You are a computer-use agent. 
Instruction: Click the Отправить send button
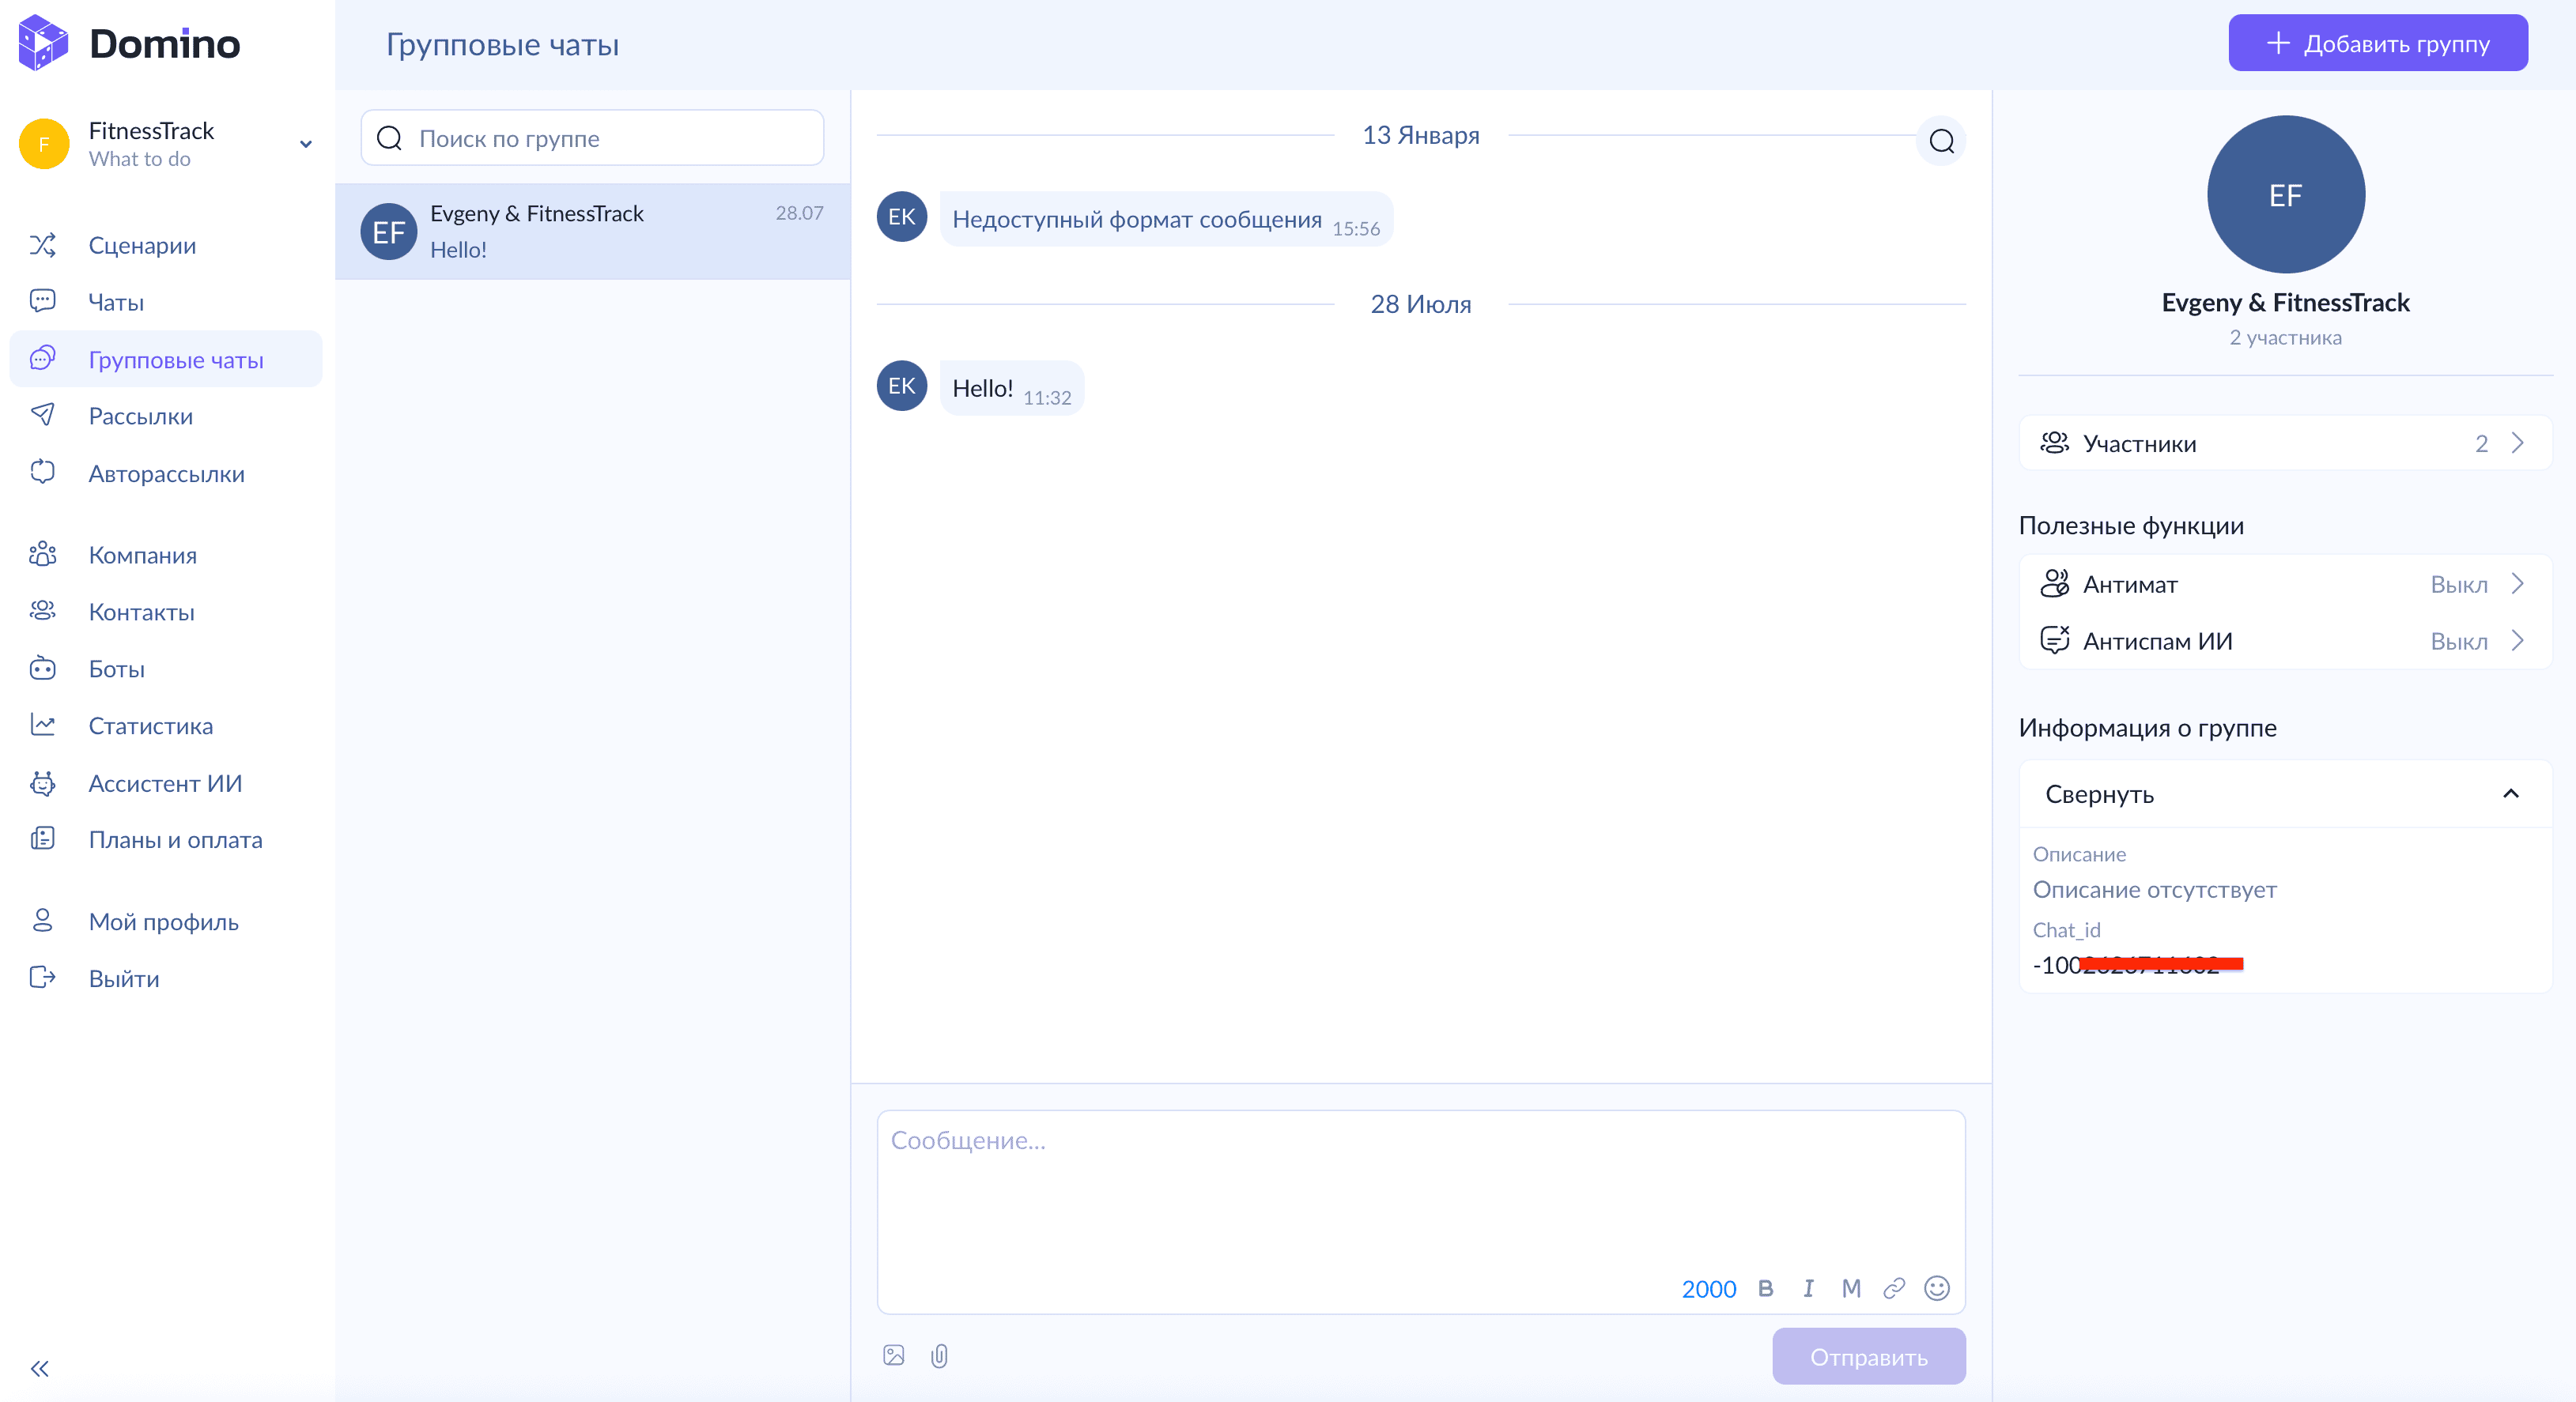[1868, 1356]
